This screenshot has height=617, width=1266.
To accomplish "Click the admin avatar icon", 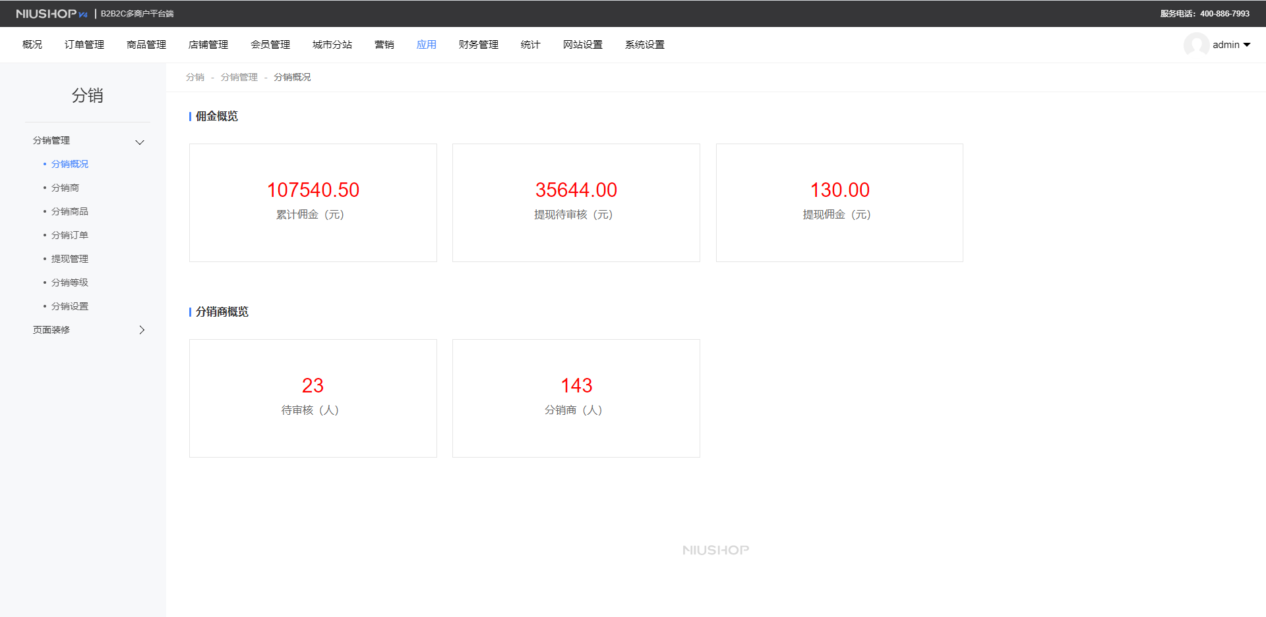I will click(x=1196, y=45).
